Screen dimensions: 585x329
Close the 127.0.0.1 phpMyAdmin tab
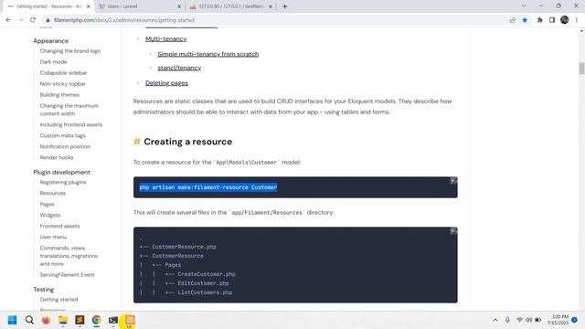pos(271,6)
